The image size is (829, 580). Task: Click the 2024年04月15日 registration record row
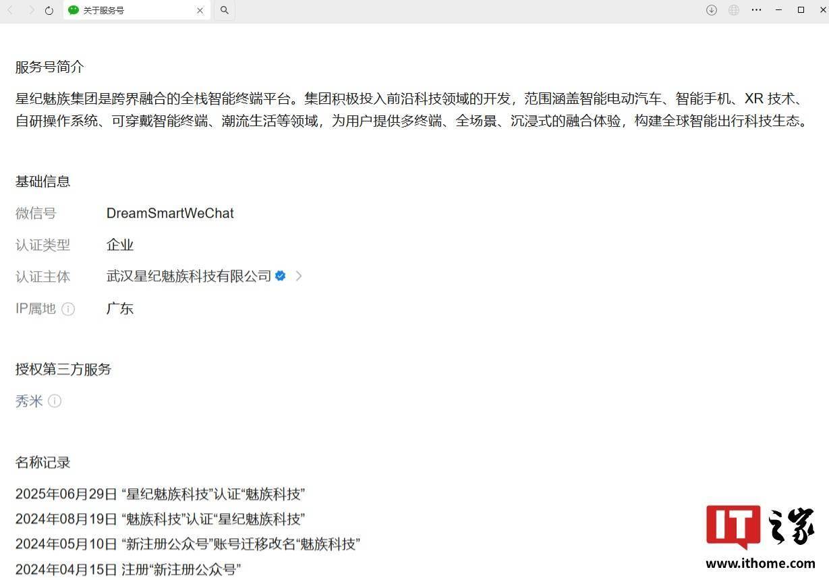pos(128,570)
